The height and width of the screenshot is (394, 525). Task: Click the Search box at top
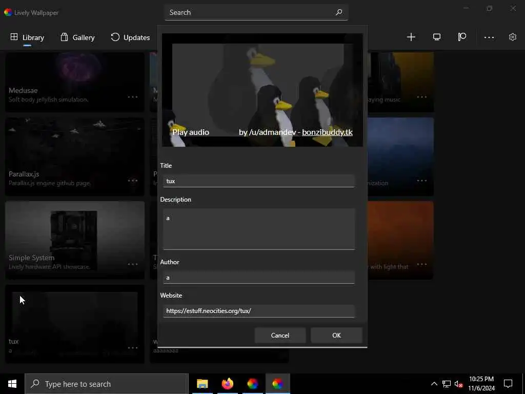point(256,12)
